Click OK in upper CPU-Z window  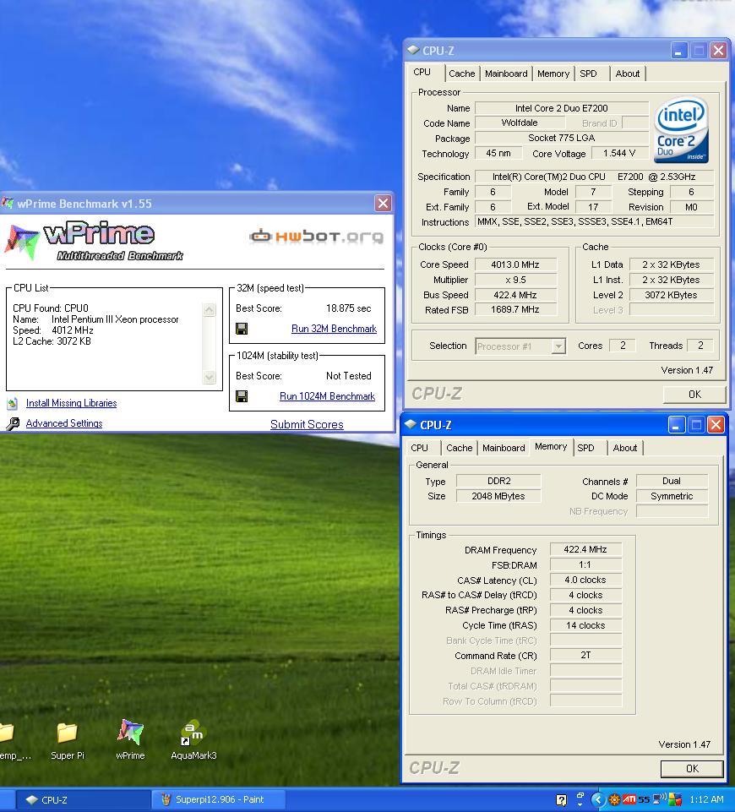click(x=694, y=394)
